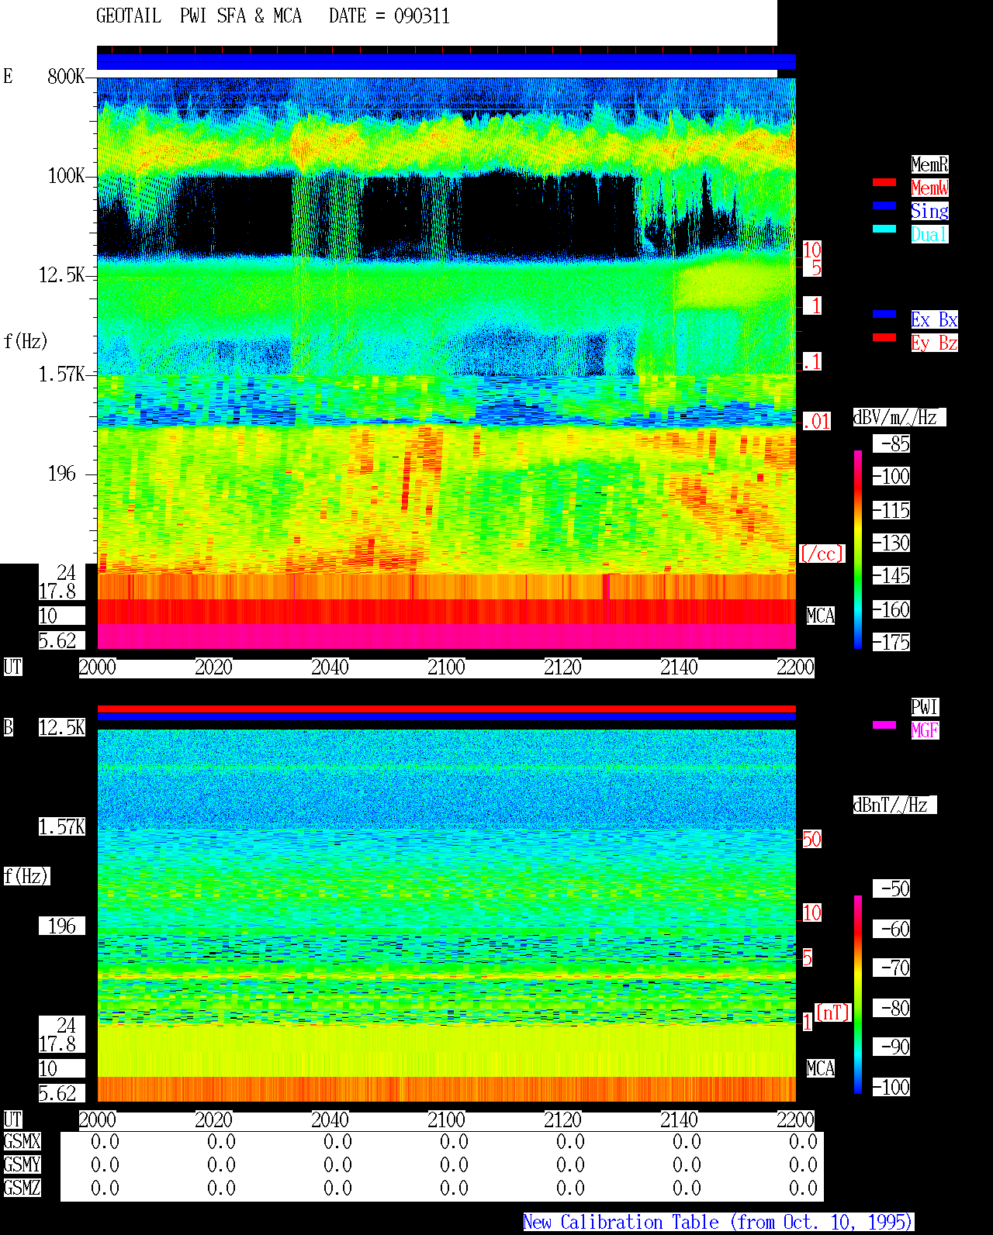Pick the blue Ex Bx legend swatch
Viewport: 993px width, 1235px height.
[884, 314]
